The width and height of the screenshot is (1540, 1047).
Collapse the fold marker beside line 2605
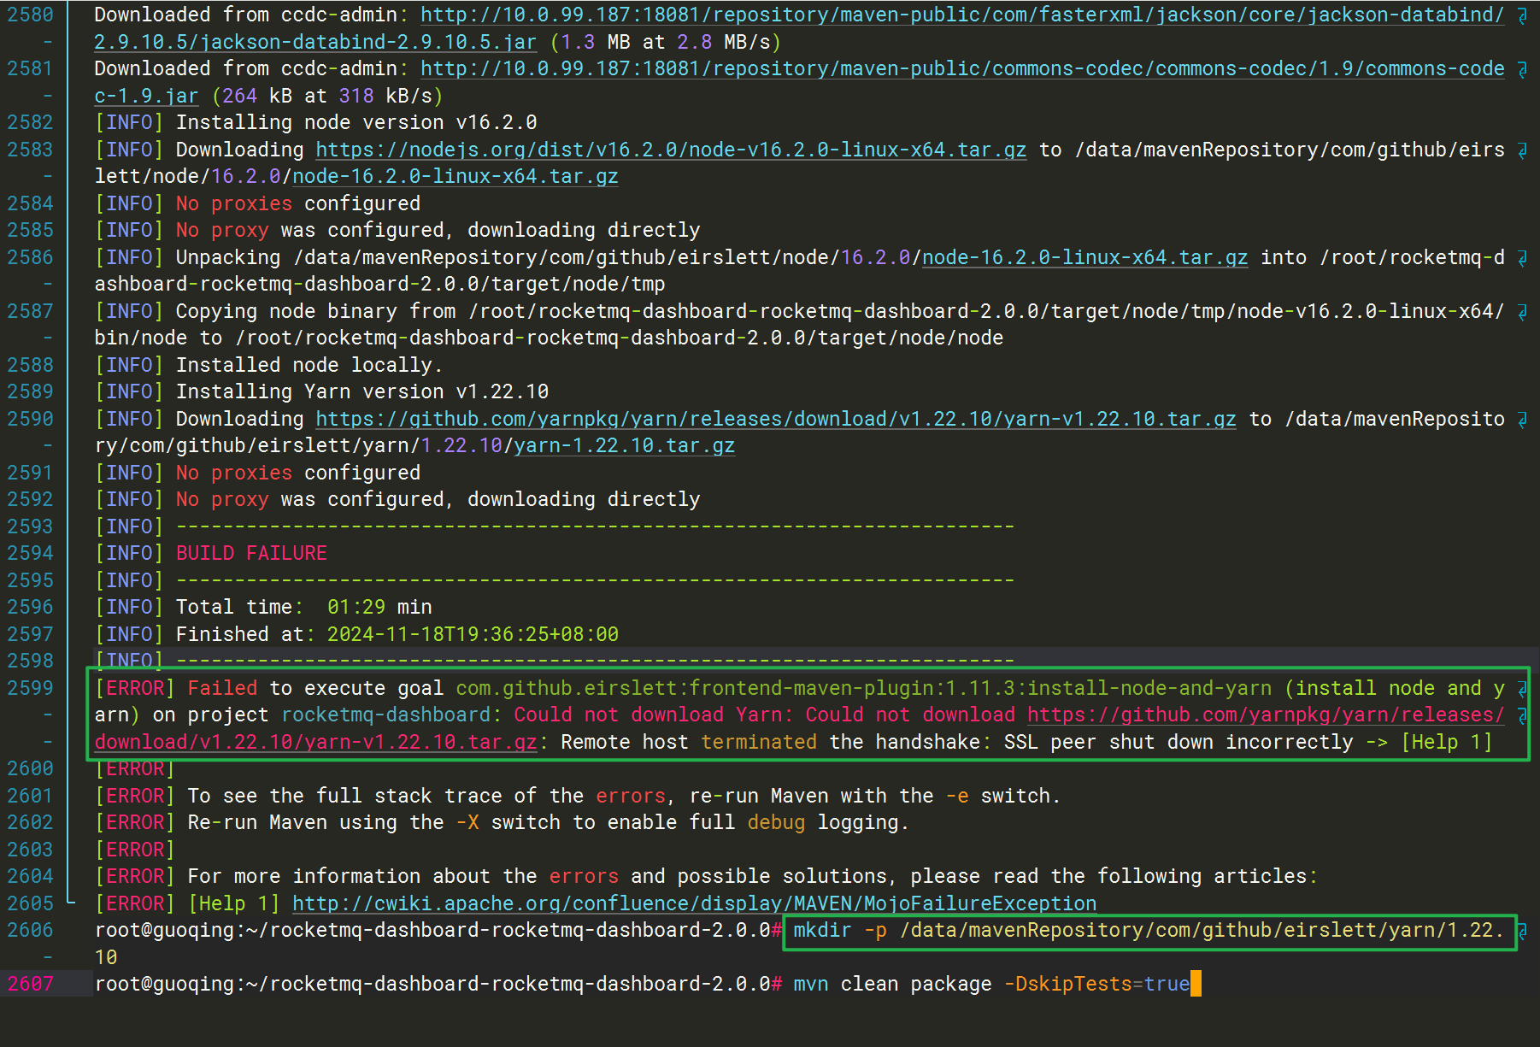71,902
